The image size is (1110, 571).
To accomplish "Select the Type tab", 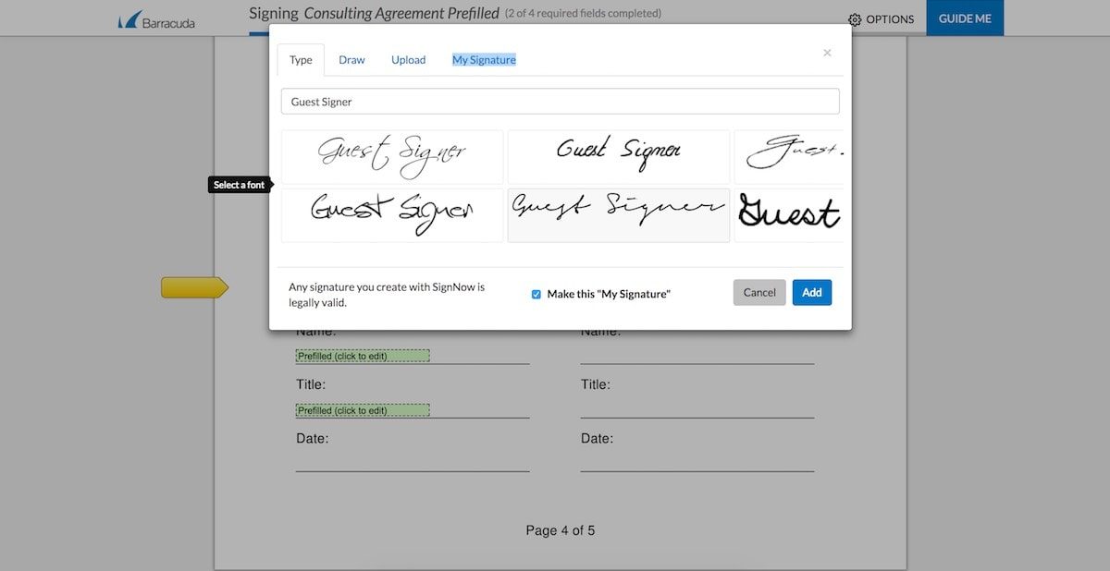I will click(301, 60).
